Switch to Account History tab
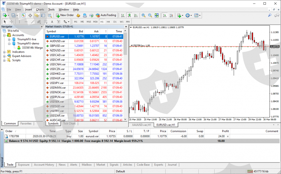 [x=44, y=165]
